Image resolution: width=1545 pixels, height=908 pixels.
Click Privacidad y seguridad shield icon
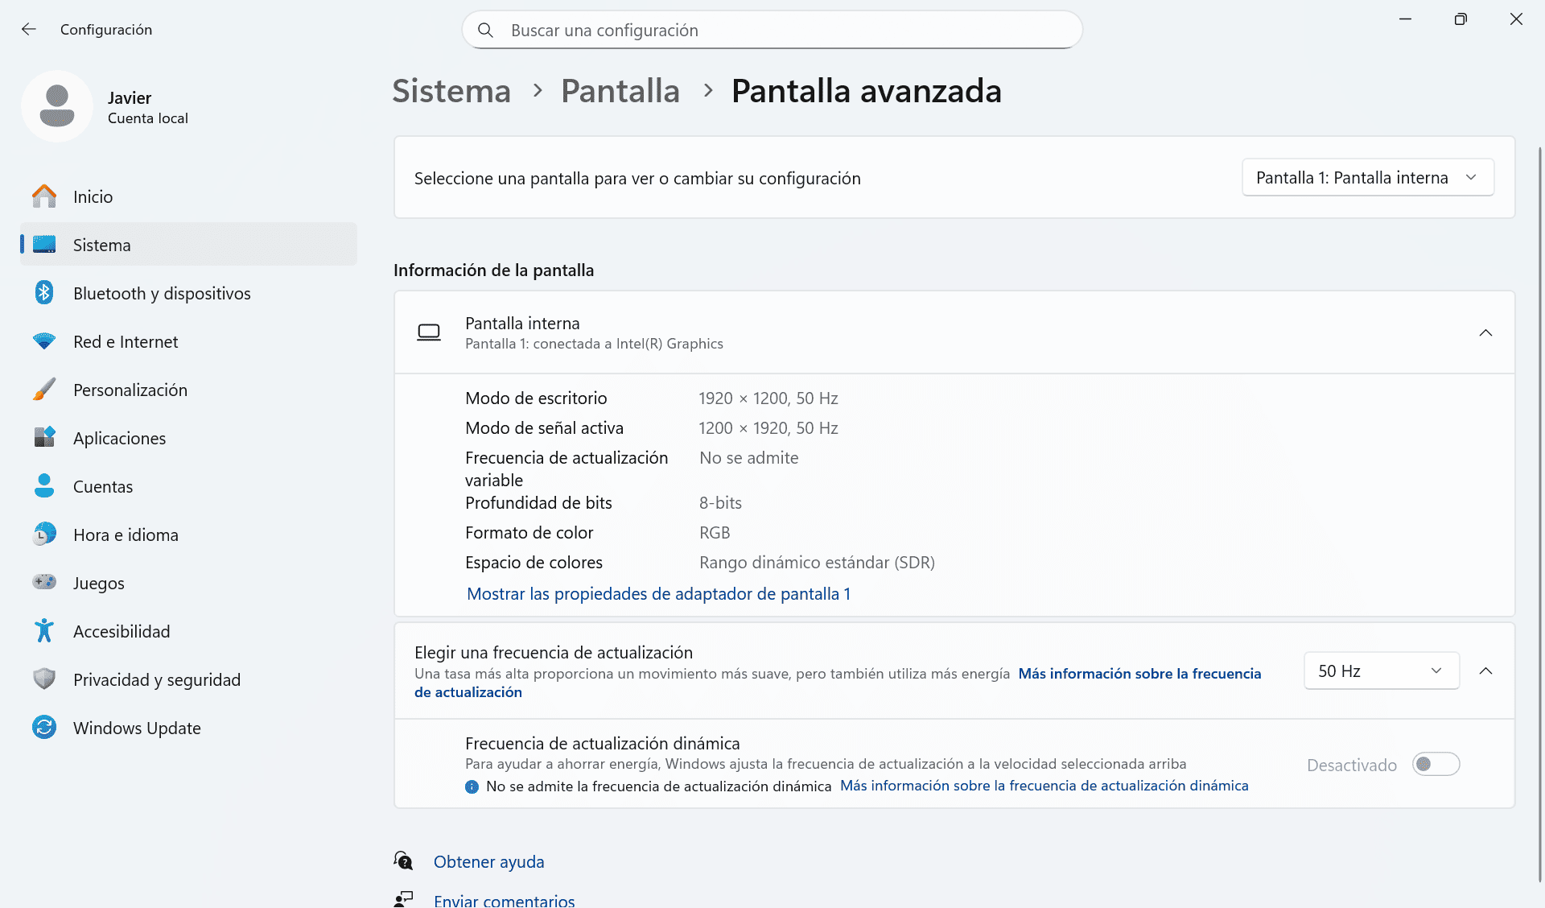coord(44,679)
